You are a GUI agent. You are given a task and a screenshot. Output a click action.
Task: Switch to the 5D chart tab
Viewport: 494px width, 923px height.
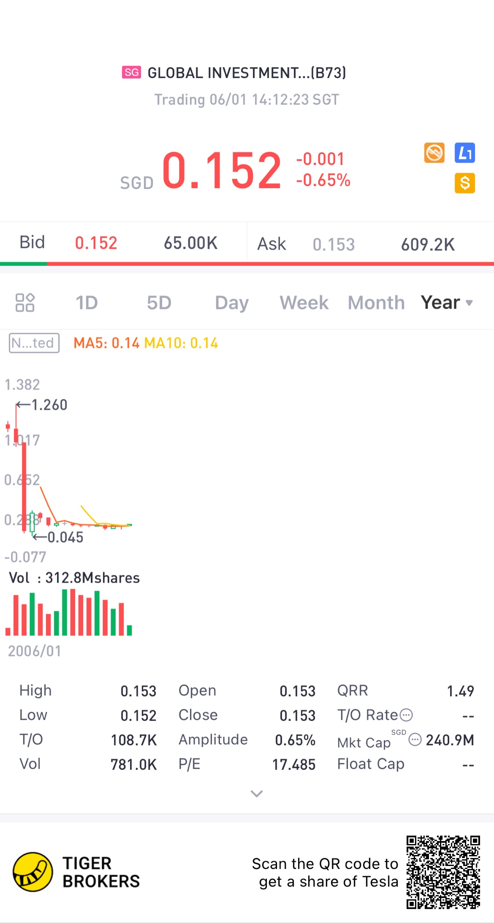point(159,303)
